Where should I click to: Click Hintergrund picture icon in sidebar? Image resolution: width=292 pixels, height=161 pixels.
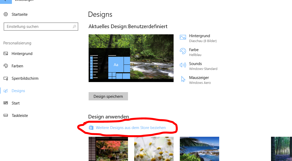click(6, 54)
